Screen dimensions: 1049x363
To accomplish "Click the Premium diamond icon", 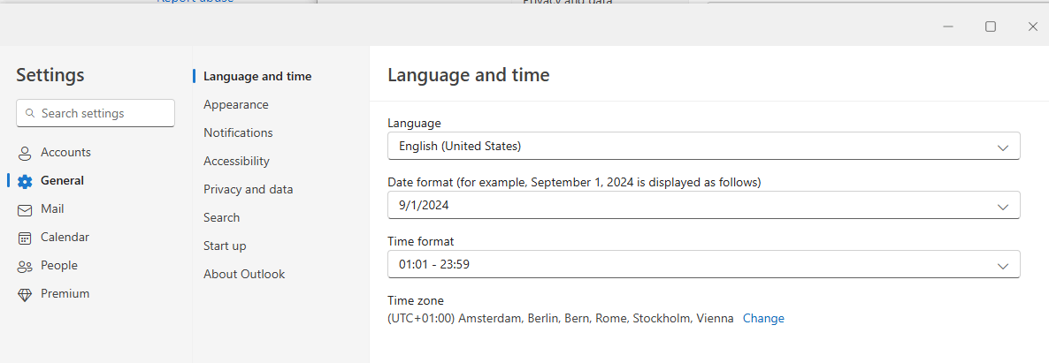I will [x=25, y=294].
